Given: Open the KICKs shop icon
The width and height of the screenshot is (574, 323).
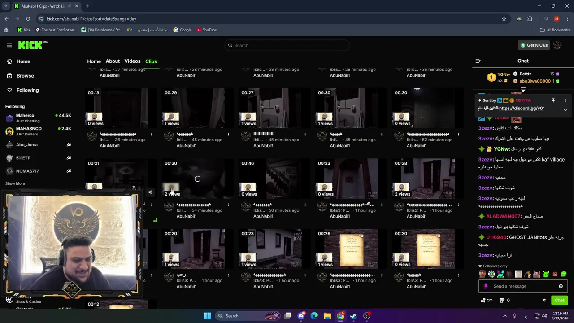Looking at the screenshot, I should [x=502, y=301].
